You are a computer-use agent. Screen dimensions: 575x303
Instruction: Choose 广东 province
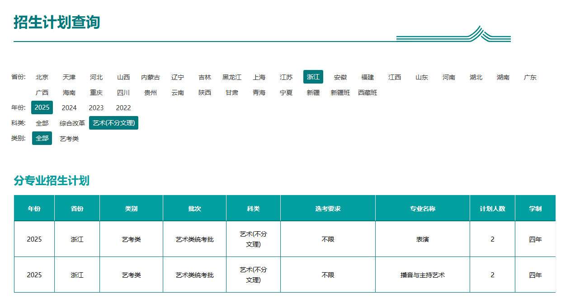click(x=530, y=77)
